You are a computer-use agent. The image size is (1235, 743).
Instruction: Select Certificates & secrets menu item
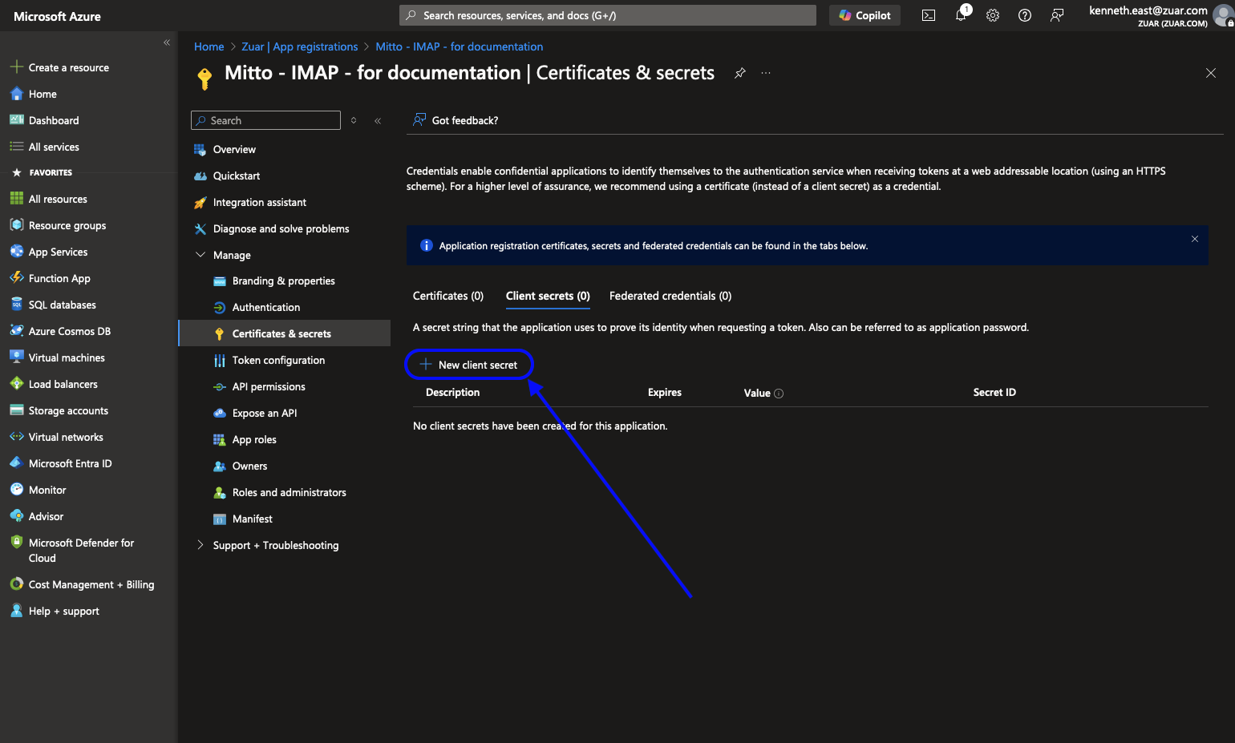click(285, 333)
